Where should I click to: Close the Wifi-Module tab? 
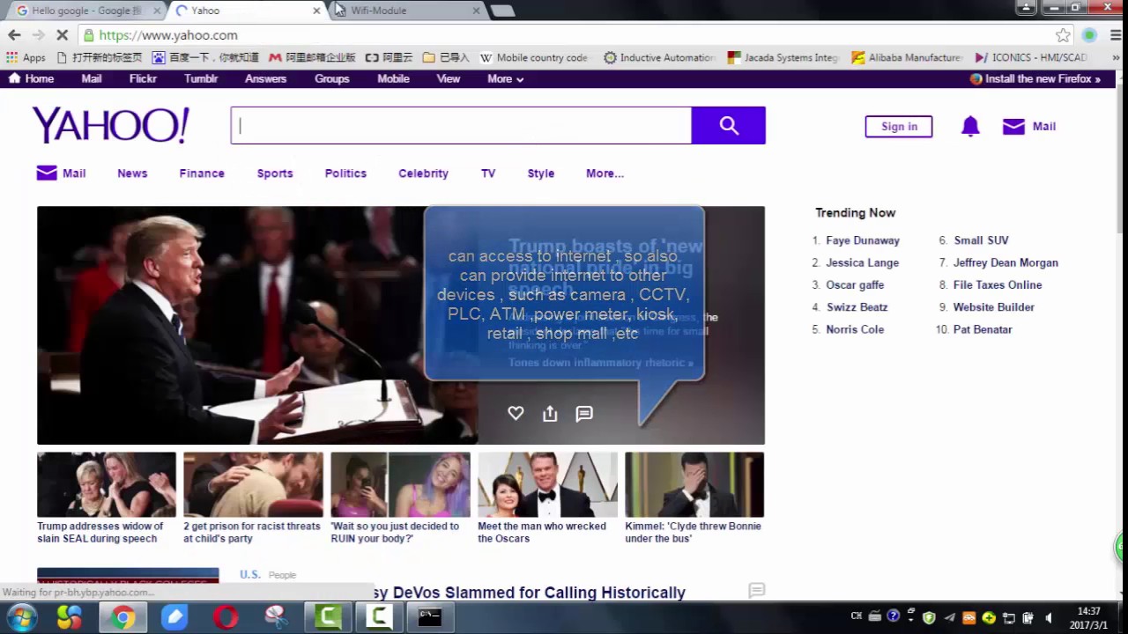tap(476, 11)
